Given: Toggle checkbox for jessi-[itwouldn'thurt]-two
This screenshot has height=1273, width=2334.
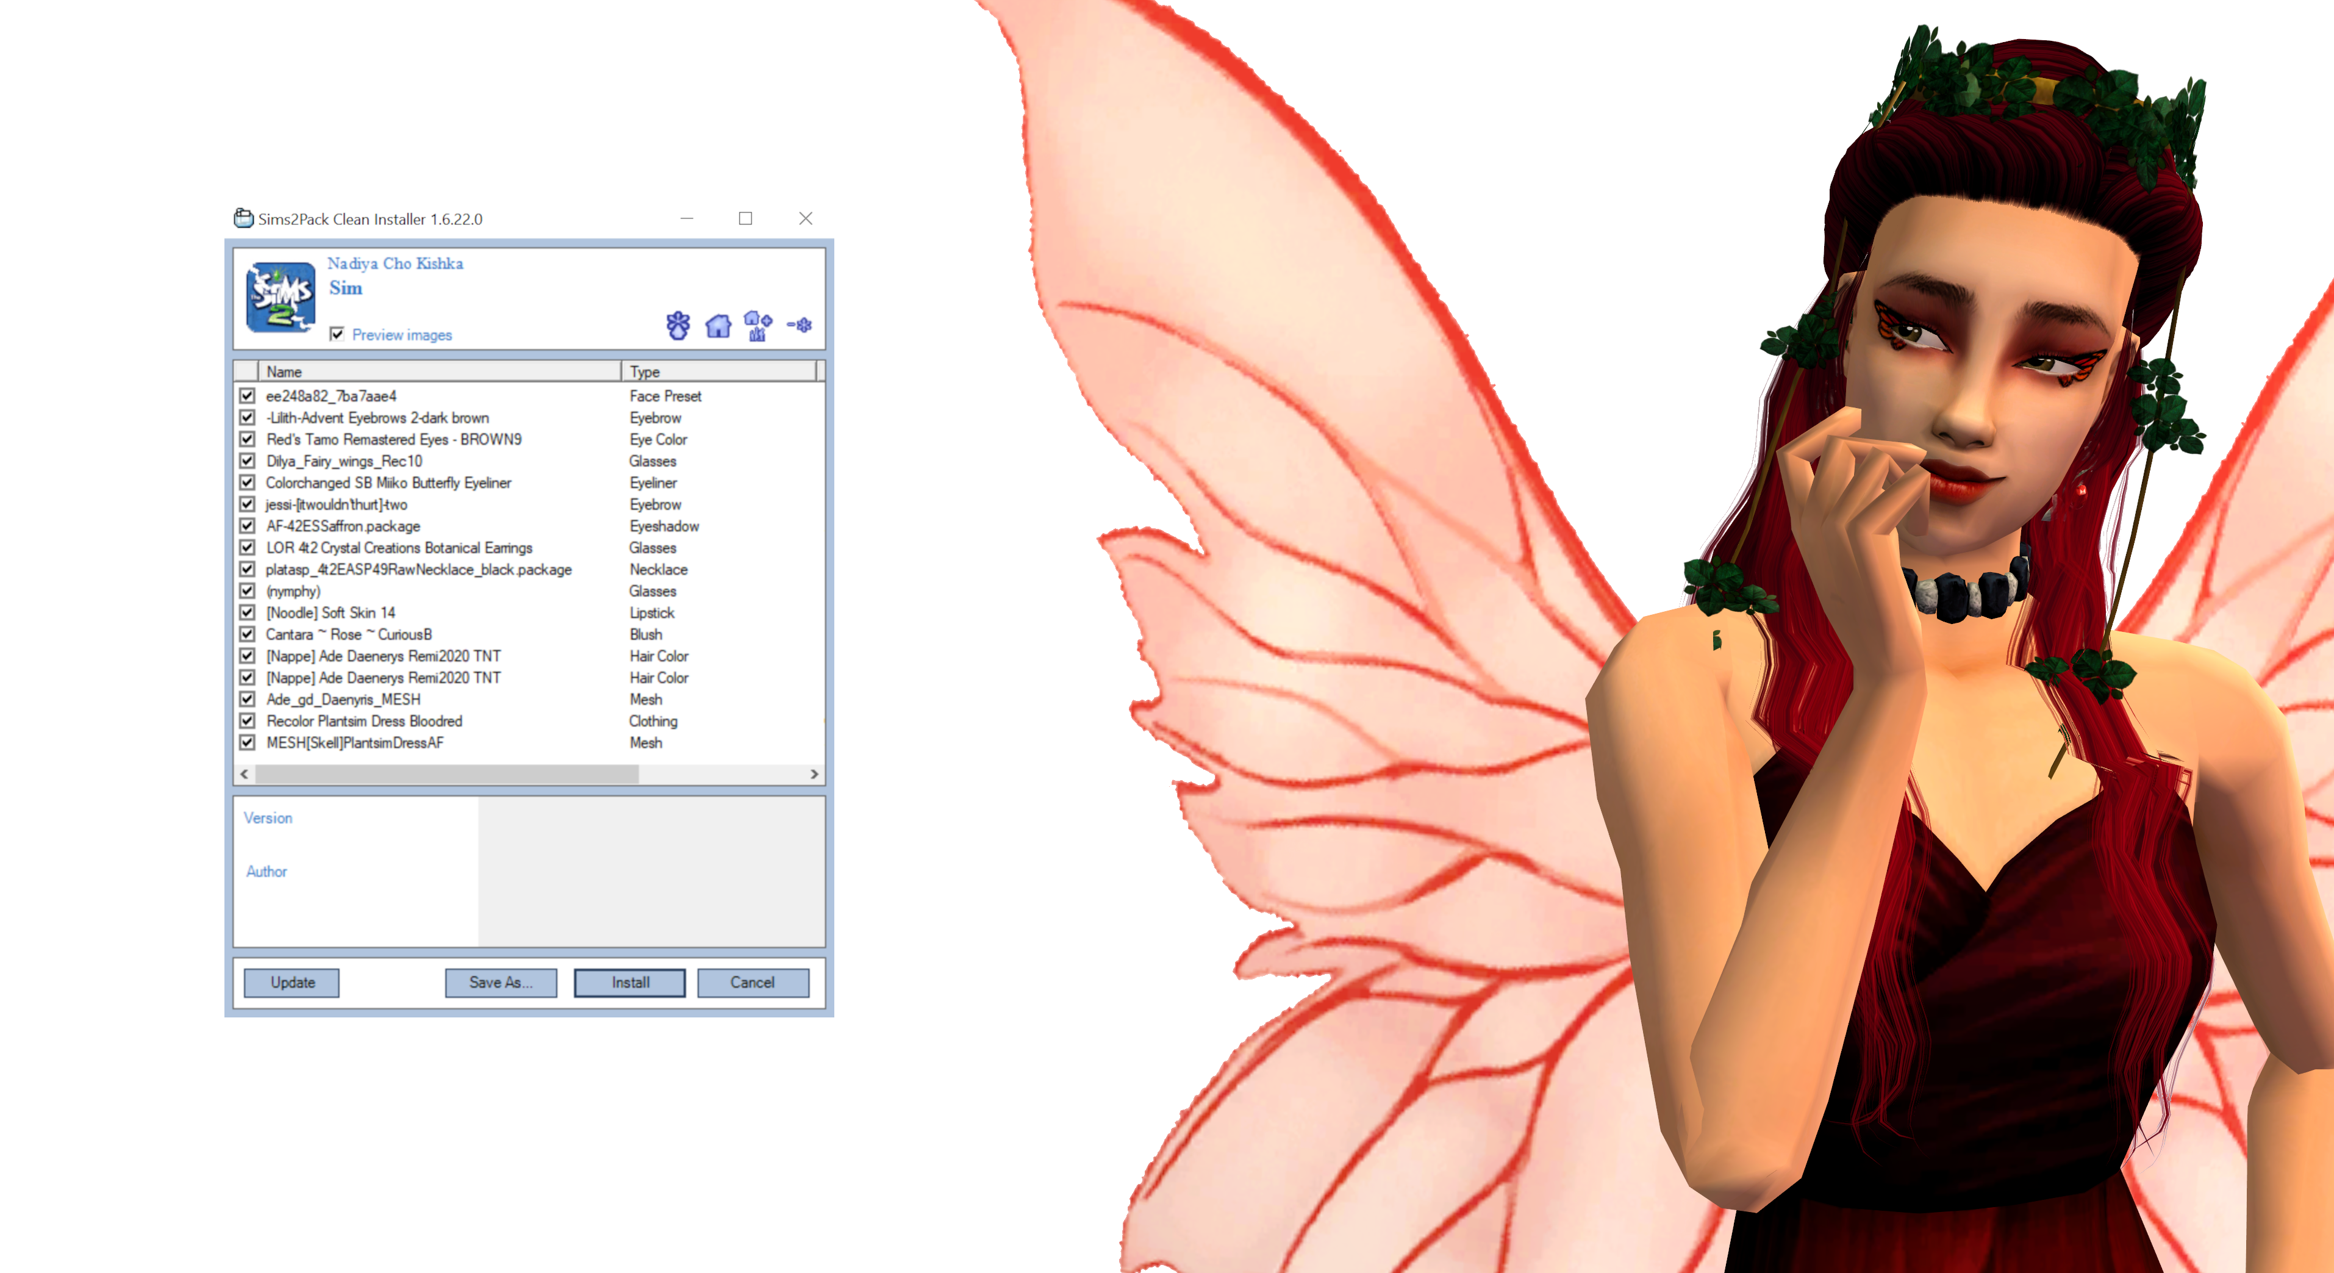Looking at the screenshot, I should tap(246, 504).
